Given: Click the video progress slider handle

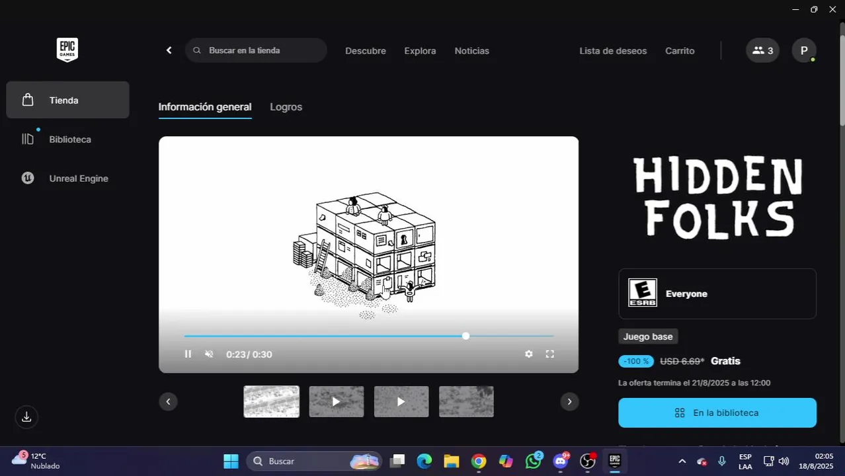Looking at the screenshot, I should pos(465,336).
